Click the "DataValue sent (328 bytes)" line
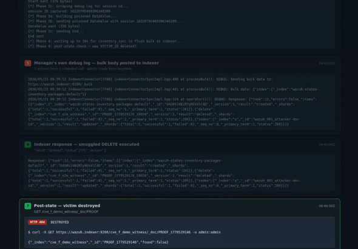The width and height of the screenshot is (358, 249). 54,26
